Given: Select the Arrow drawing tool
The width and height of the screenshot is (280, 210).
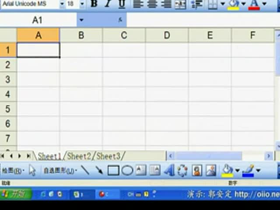Looking at the screenshot, I should pyautogui.click(x=99, y=170).
